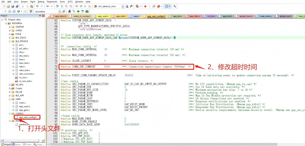Insert a breakpoint with the red dot icon
305x146 pixels.
[145, 6]
